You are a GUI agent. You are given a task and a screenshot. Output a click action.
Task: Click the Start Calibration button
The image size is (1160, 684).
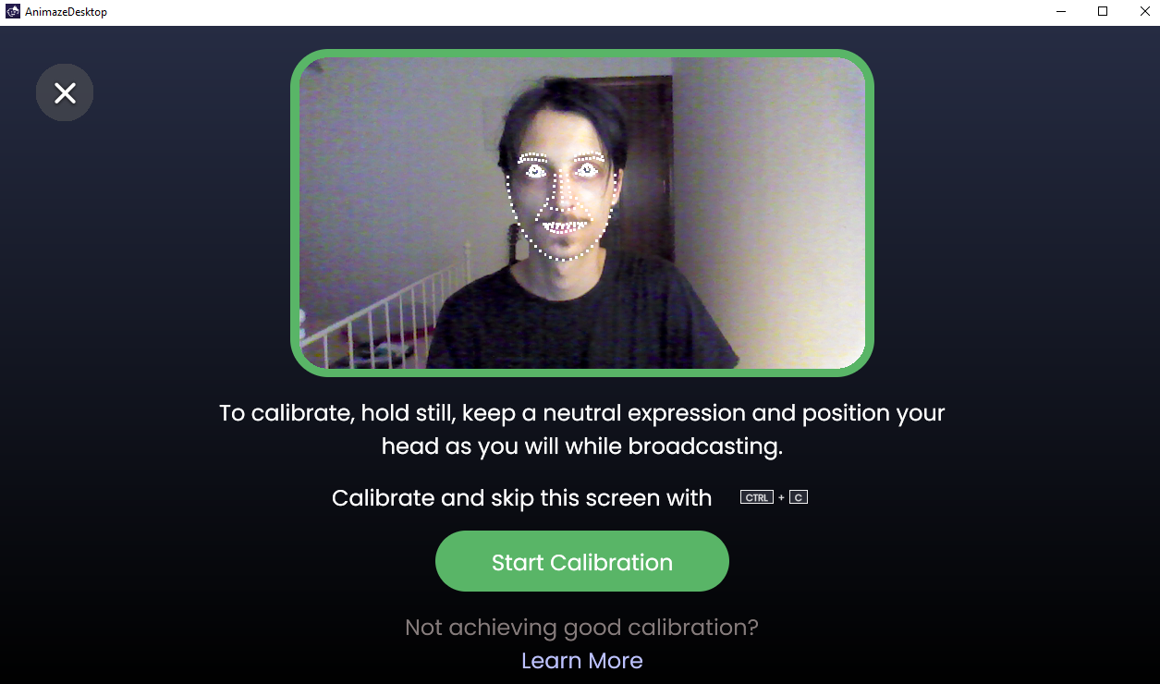click(x=582, y=562)
